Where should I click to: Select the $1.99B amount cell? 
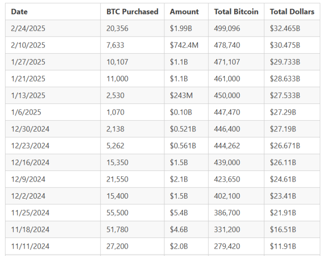(181, 29)
